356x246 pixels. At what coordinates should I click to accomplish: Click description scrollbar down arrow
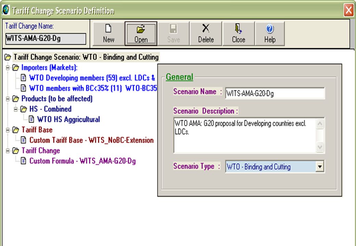point(320,147)
